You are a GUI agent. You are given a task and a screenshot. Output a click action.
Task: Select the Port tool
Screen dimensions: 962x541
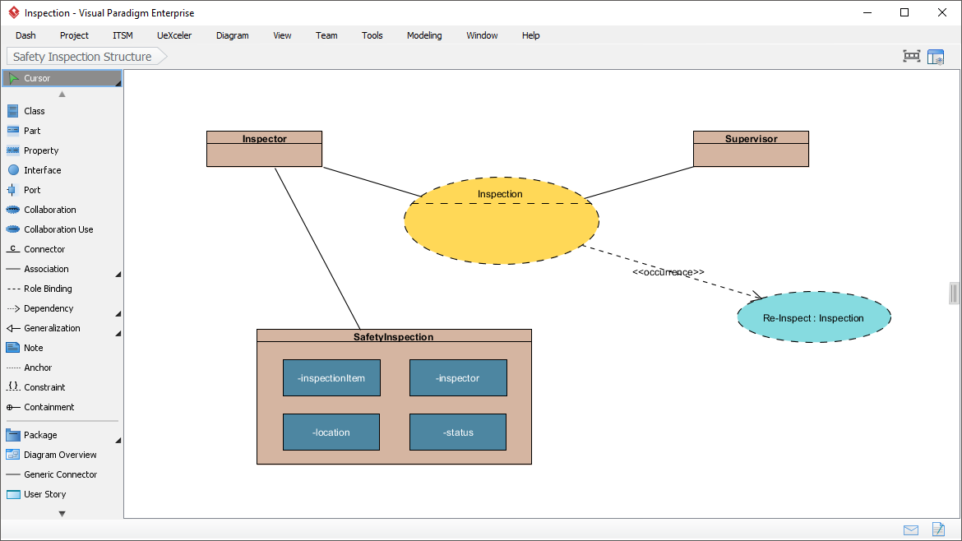click(32, 190)
